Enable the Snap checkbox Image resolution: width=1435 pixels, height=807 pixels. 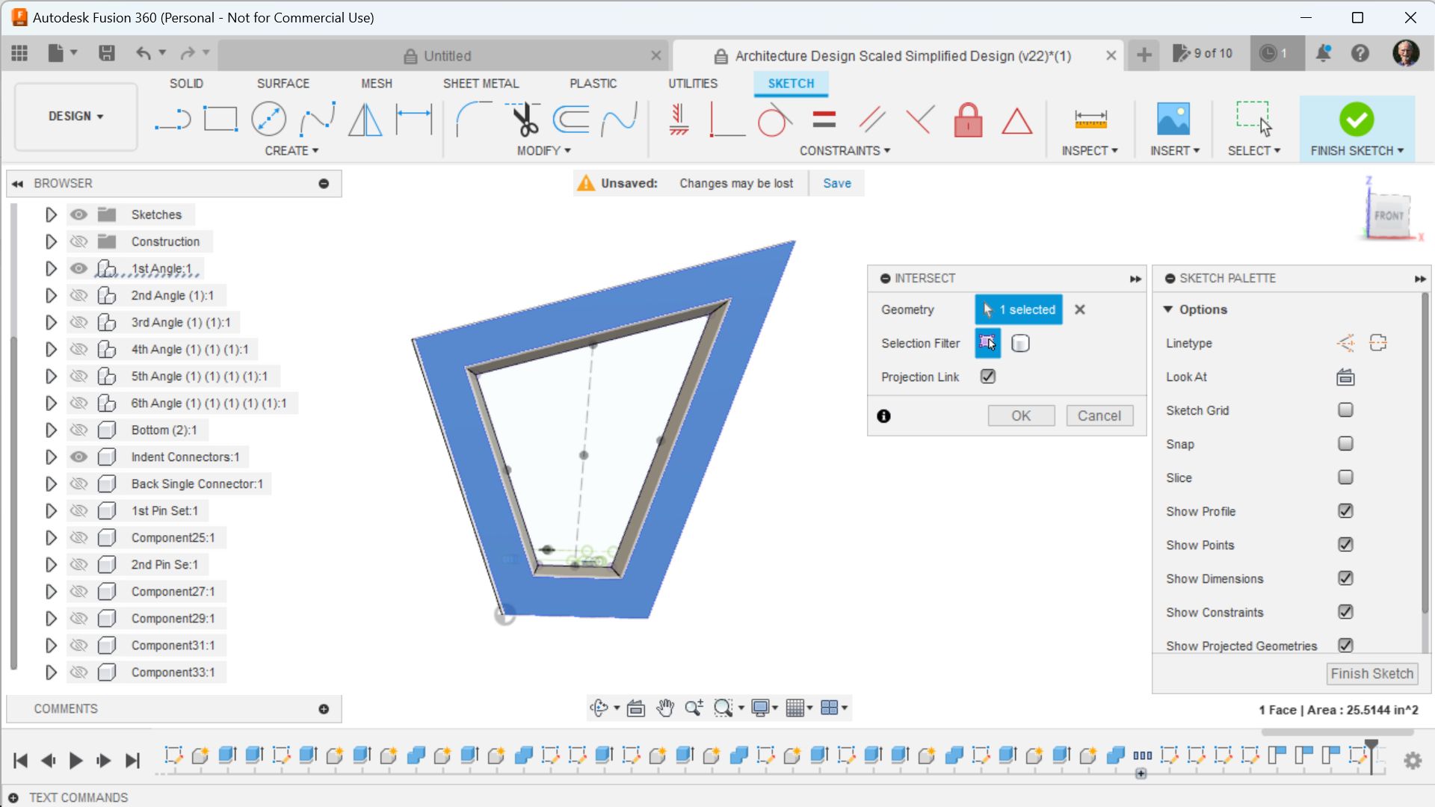[x=1345, y=444]
